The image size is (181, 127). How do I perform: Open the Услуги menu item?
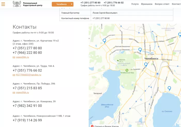pyautogui.click(x=135, y=4)
